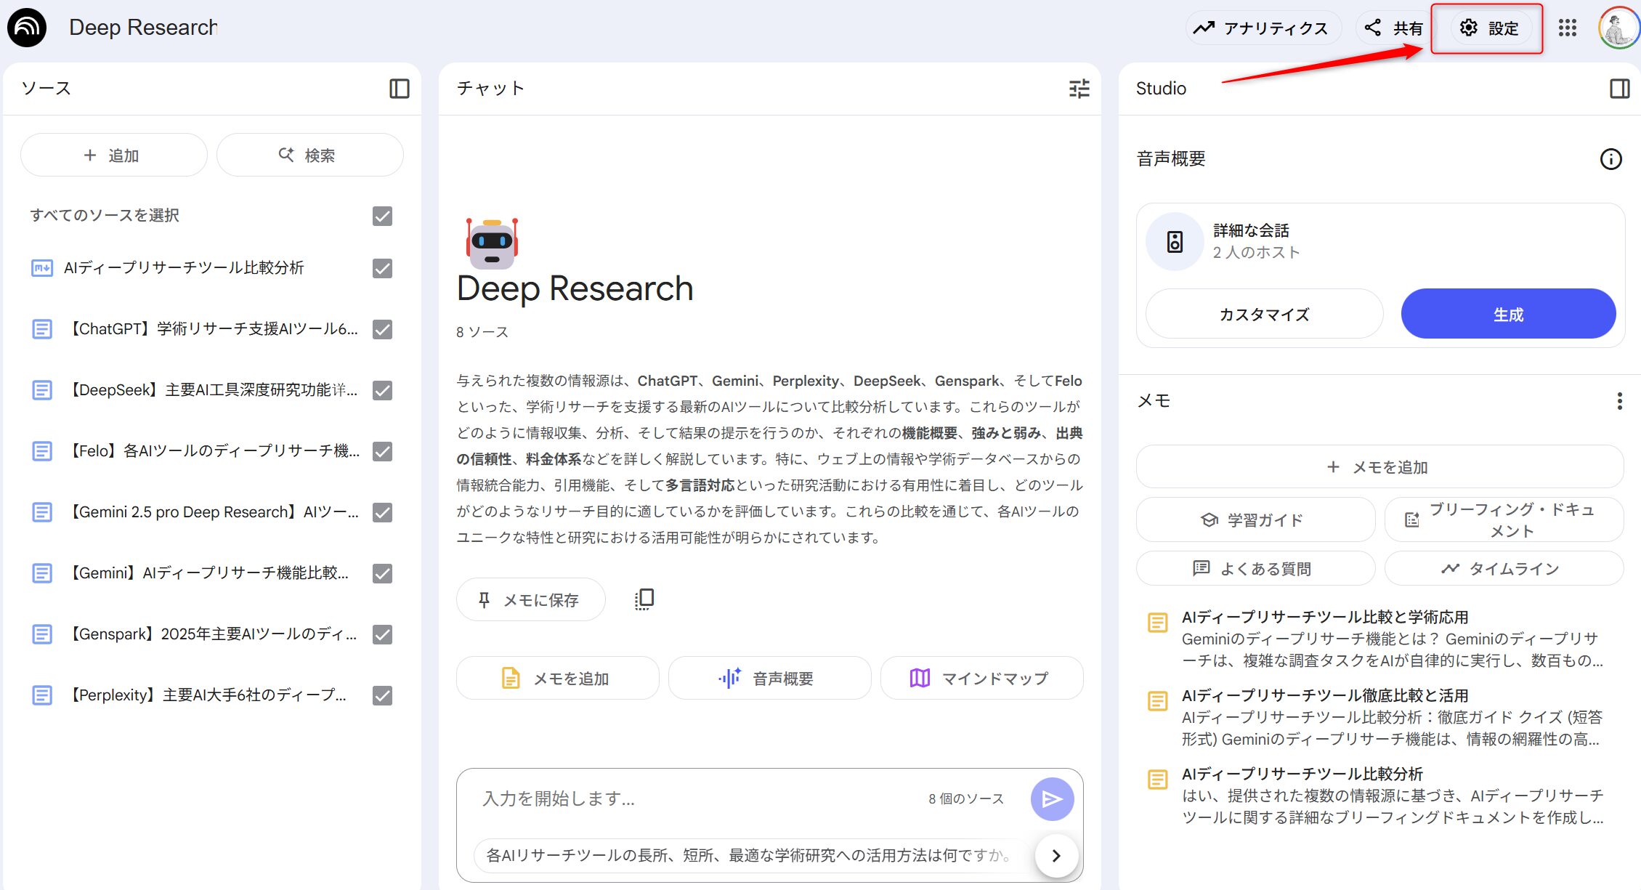
Task: Click the Deep Research notebook heading
Action: [x=575, y=288]
